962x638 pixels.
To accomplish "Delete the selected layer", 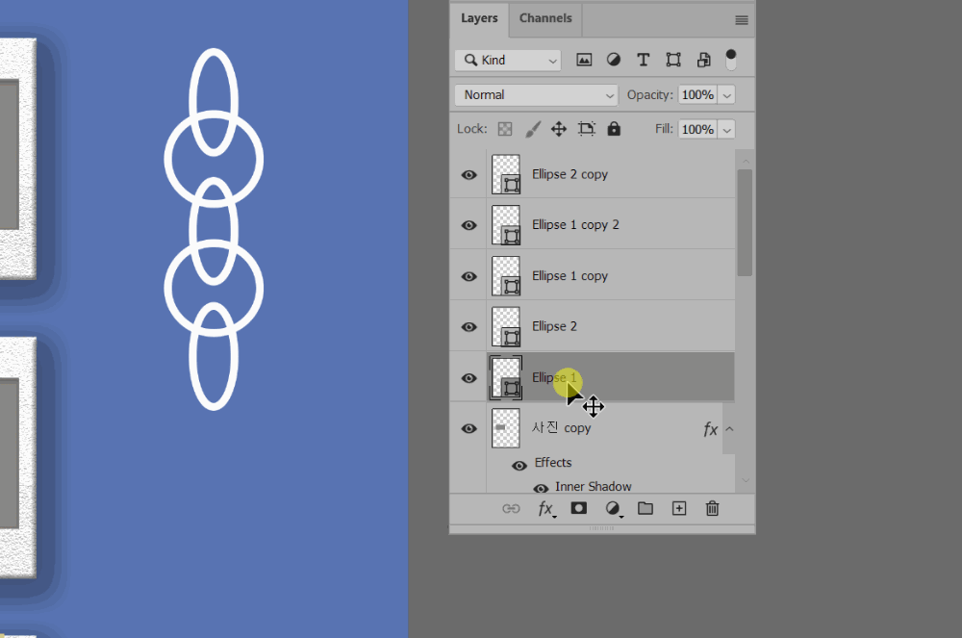I will pos(712,508).
